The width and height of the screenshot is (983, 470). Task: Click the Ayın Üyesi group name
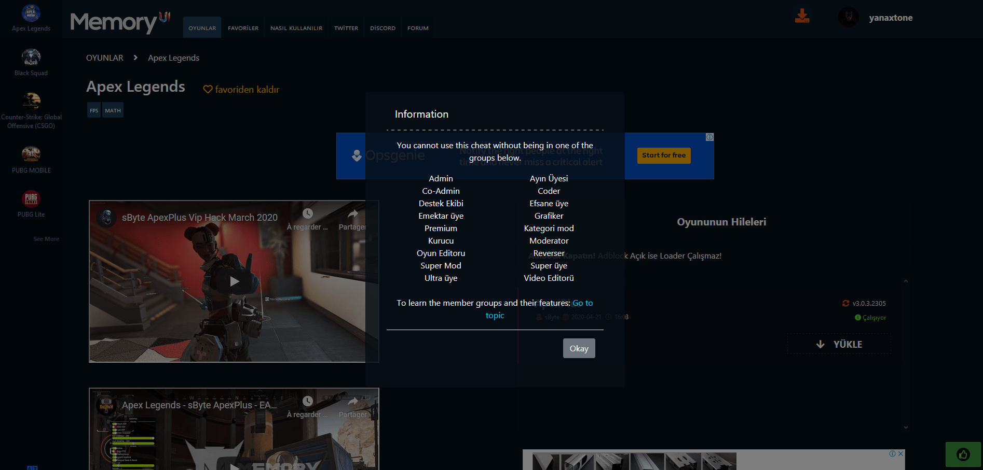[549, 178]
